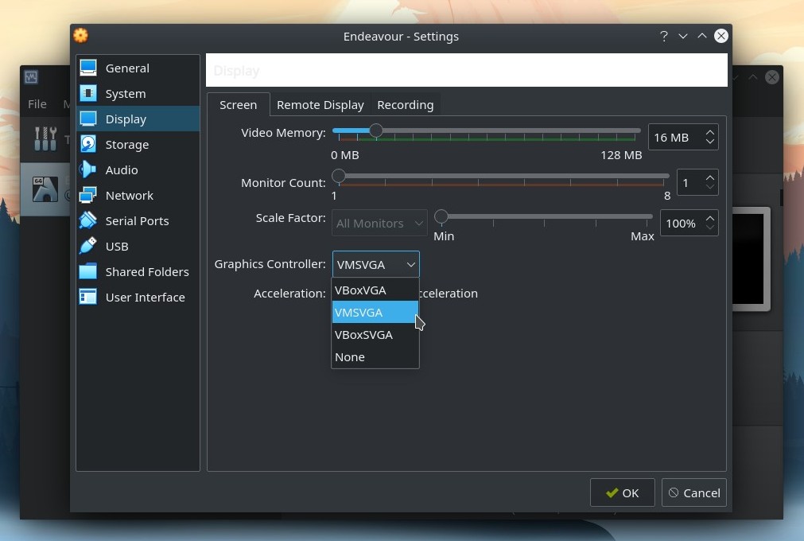The image size is (804, 541).
Task: Click the Scale Factor slider handle
Action: tap(441, 216)
